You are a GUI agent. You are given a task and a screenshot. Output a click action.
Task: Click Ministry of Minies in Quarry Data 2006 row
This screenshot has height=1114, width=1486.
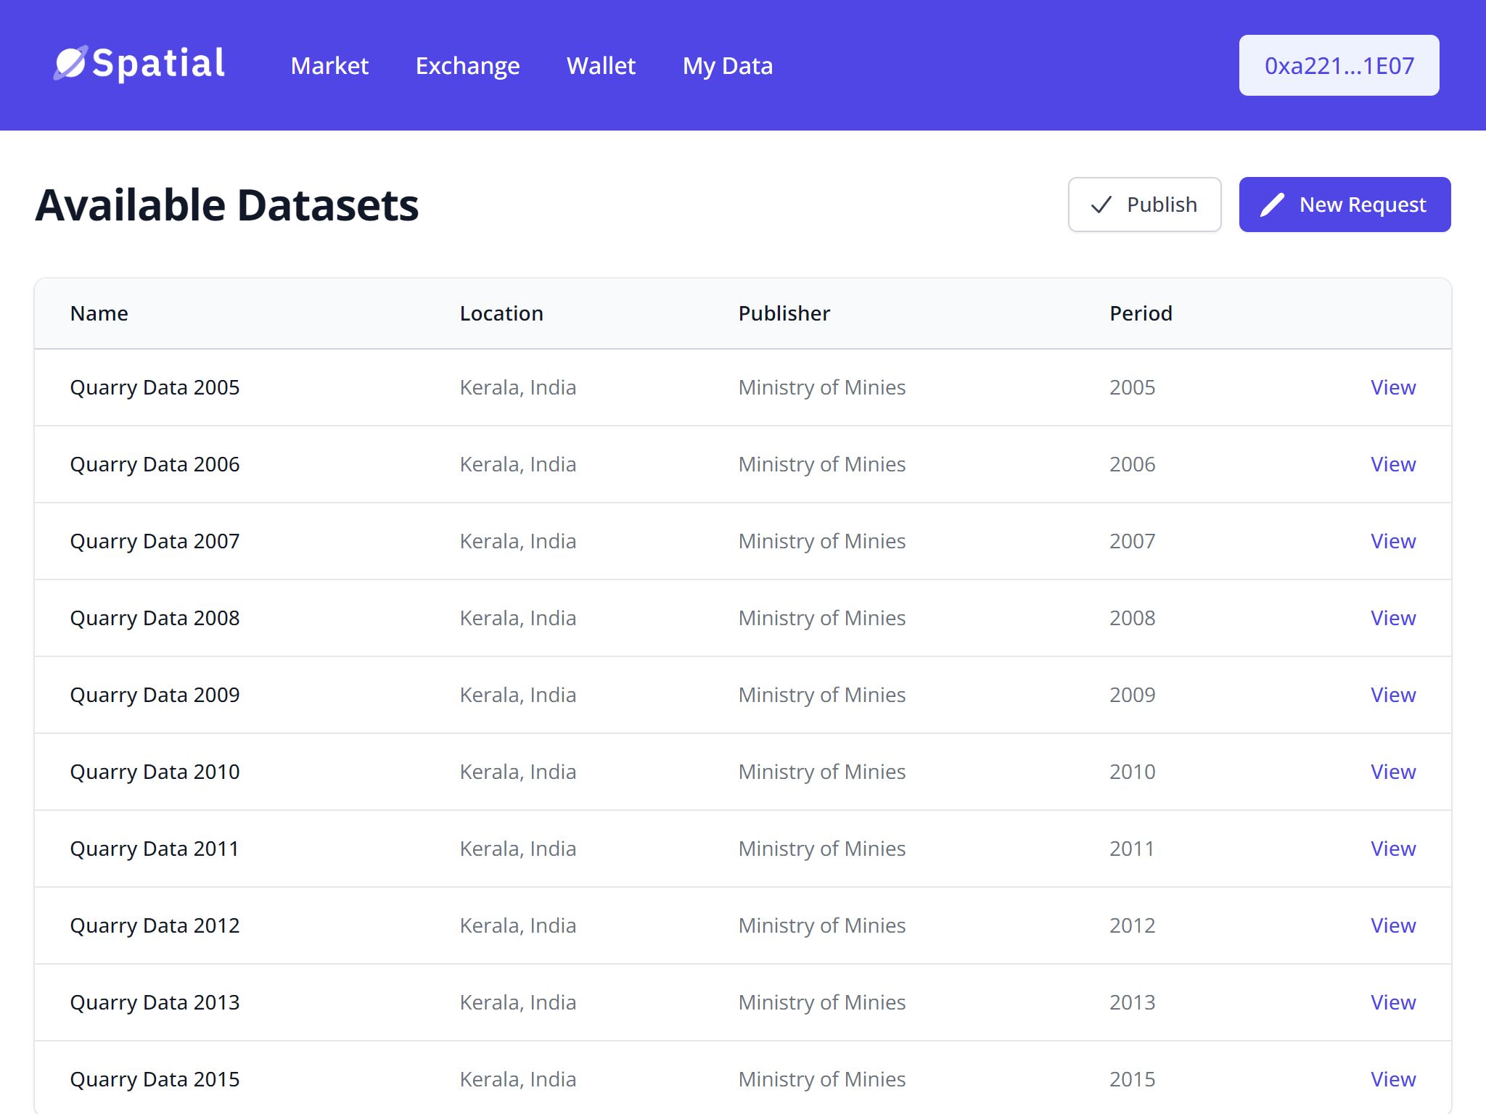822,464
